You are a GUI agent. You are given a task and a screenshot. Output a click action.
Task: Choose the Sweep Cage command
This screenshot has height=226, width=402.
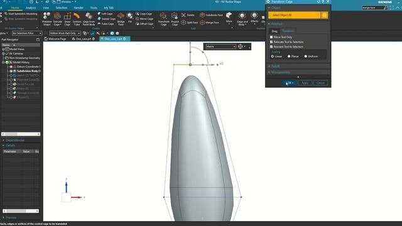106,19
